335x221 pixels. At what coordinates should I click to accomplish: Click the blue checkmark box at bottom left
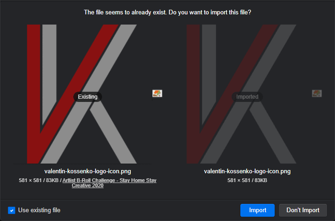click(12, 210)
